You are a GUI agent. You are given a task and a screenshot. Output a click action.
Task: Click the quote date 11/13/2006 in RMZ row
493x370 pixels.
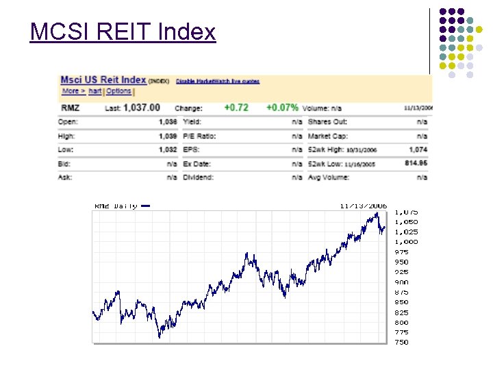click(x=418, y=108)
